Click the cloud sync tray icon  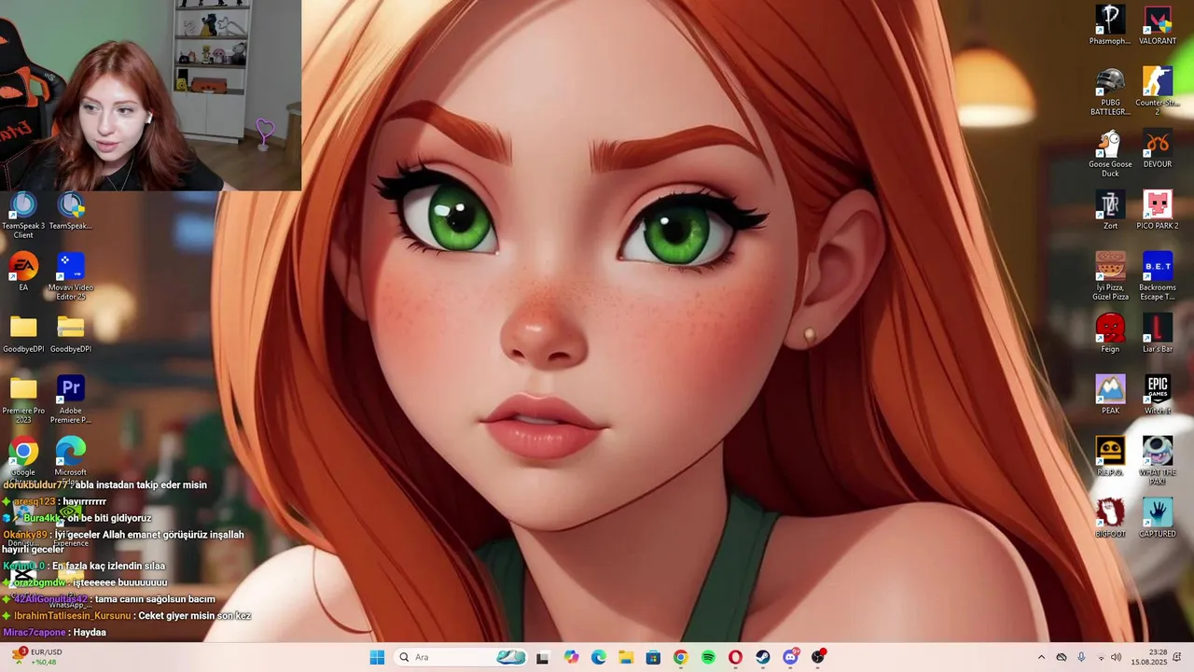tap(1061, 657)
